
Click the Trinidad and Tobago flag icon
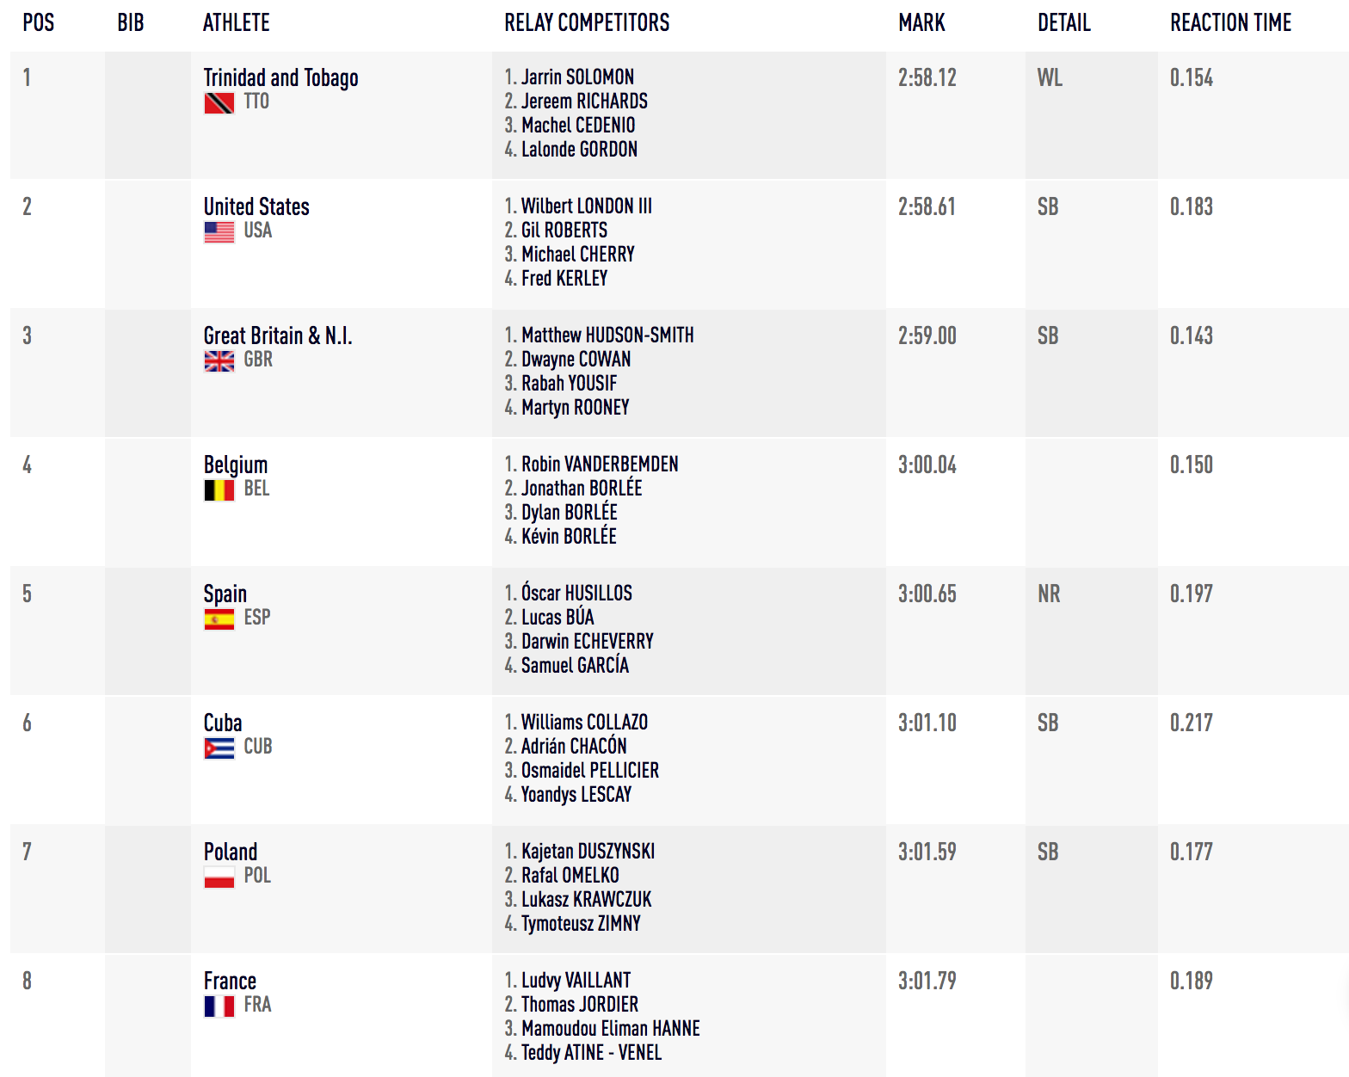pos(219,103)
